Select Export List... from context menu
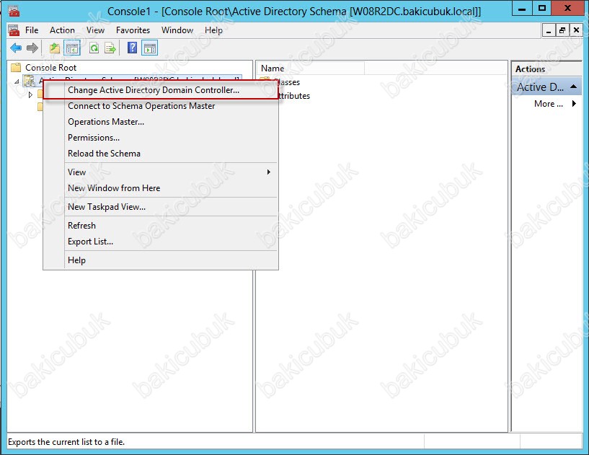The height and width of the screenshot is (455, 589). (161, 242)
